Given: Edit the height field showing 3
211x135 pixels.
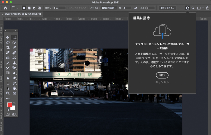Looking at the screenshot, I should coord(151,8).
